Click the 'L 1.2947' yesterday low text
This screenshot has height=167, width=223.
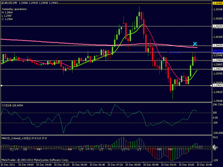[x=7, y=16]
